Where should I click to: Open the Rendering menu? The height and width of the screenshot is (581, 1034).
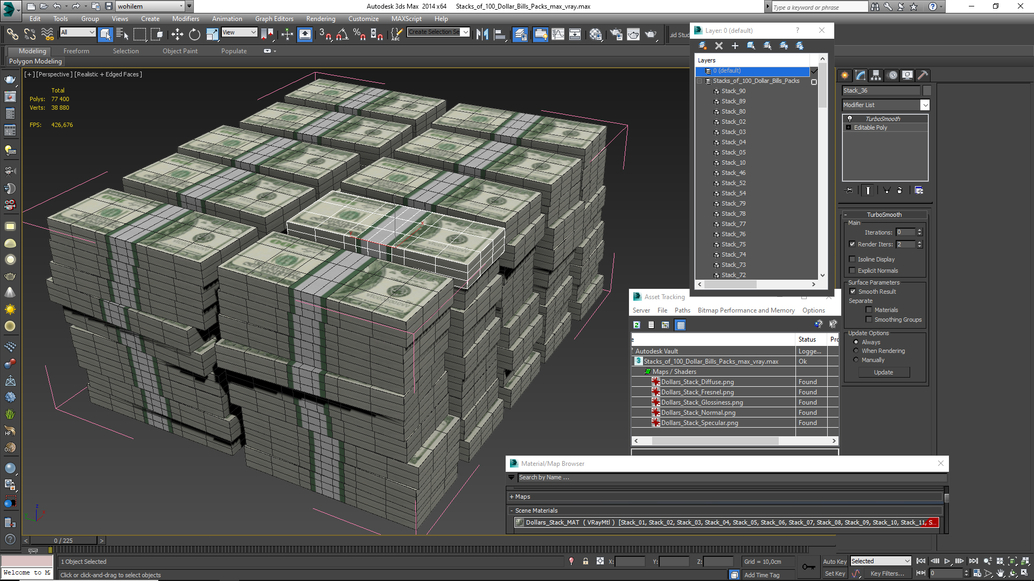click(x=320, y=19)
